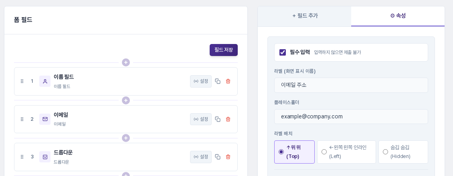Insert a field below 드롭다운 with plus icon

coord(125,174)
